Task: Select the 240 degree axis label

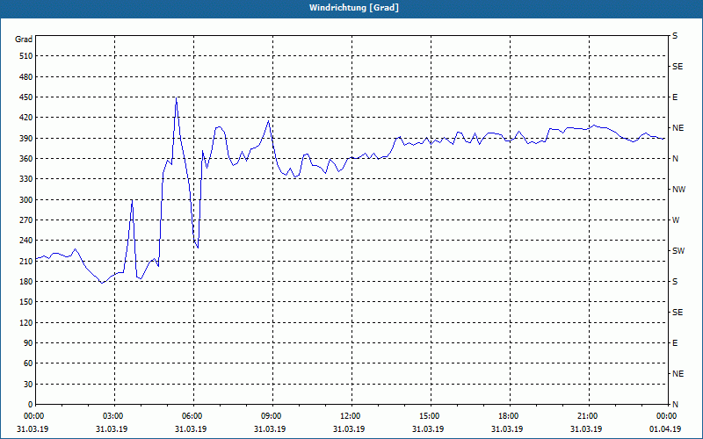Action: (x=26, y=241)
